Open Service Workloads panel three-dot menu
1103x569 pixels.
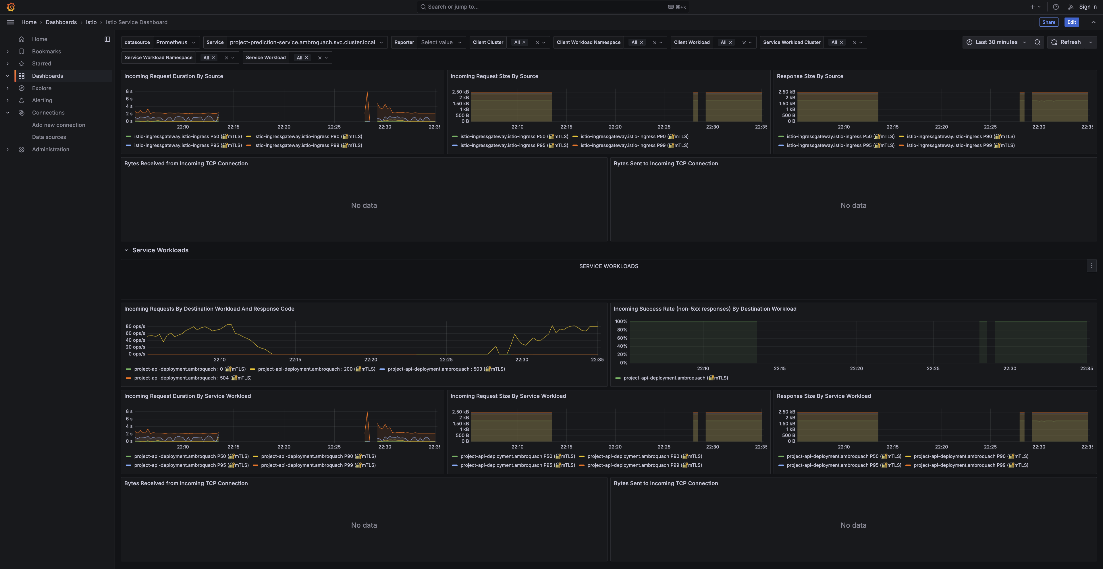click(x=1092, y=266)
